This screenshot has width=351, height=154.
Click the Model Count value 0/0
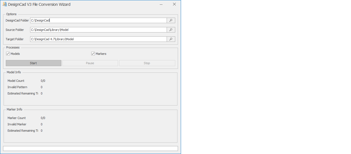[43, 81]
